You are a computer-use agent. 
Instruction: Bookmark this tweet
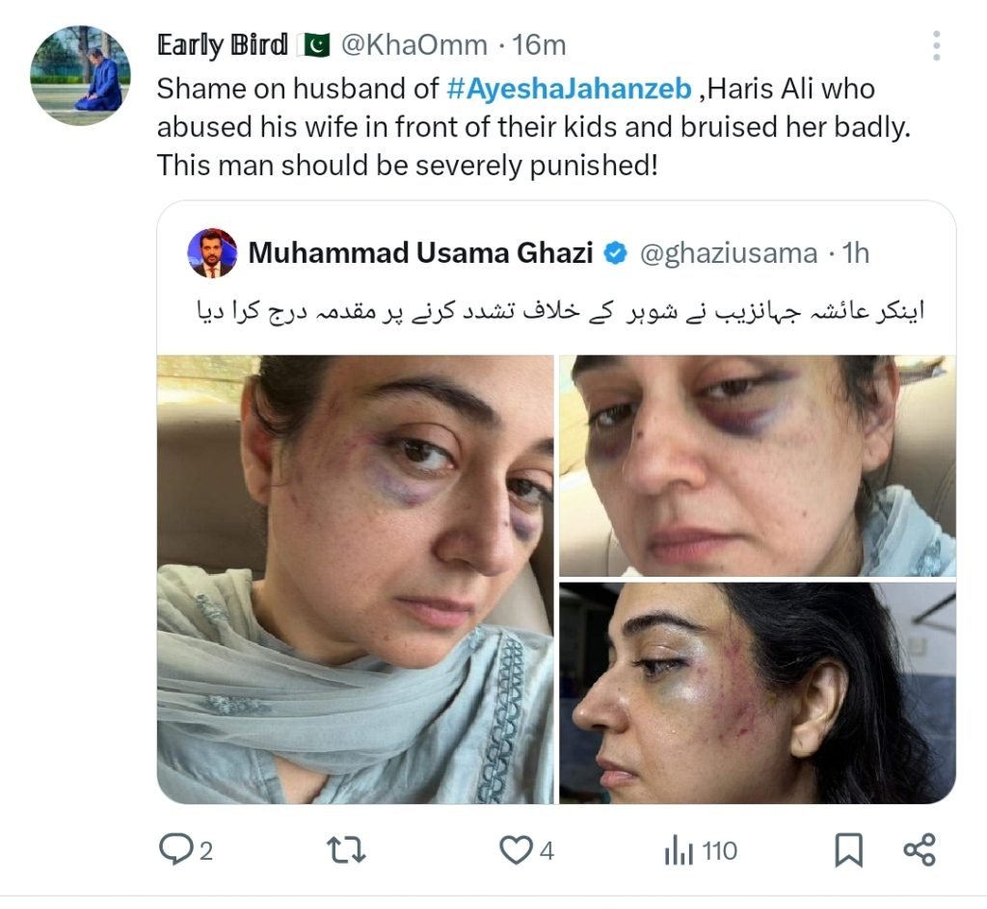point(848,850)
